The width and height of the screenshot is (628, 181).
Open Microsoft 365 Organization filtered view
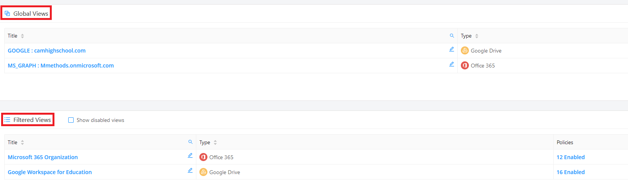(43, 157)
